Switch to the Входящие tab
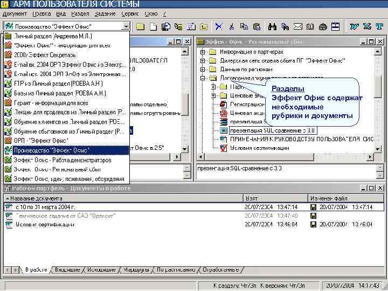Viewport: 388px width, 291px height. (x=67, y=270)
